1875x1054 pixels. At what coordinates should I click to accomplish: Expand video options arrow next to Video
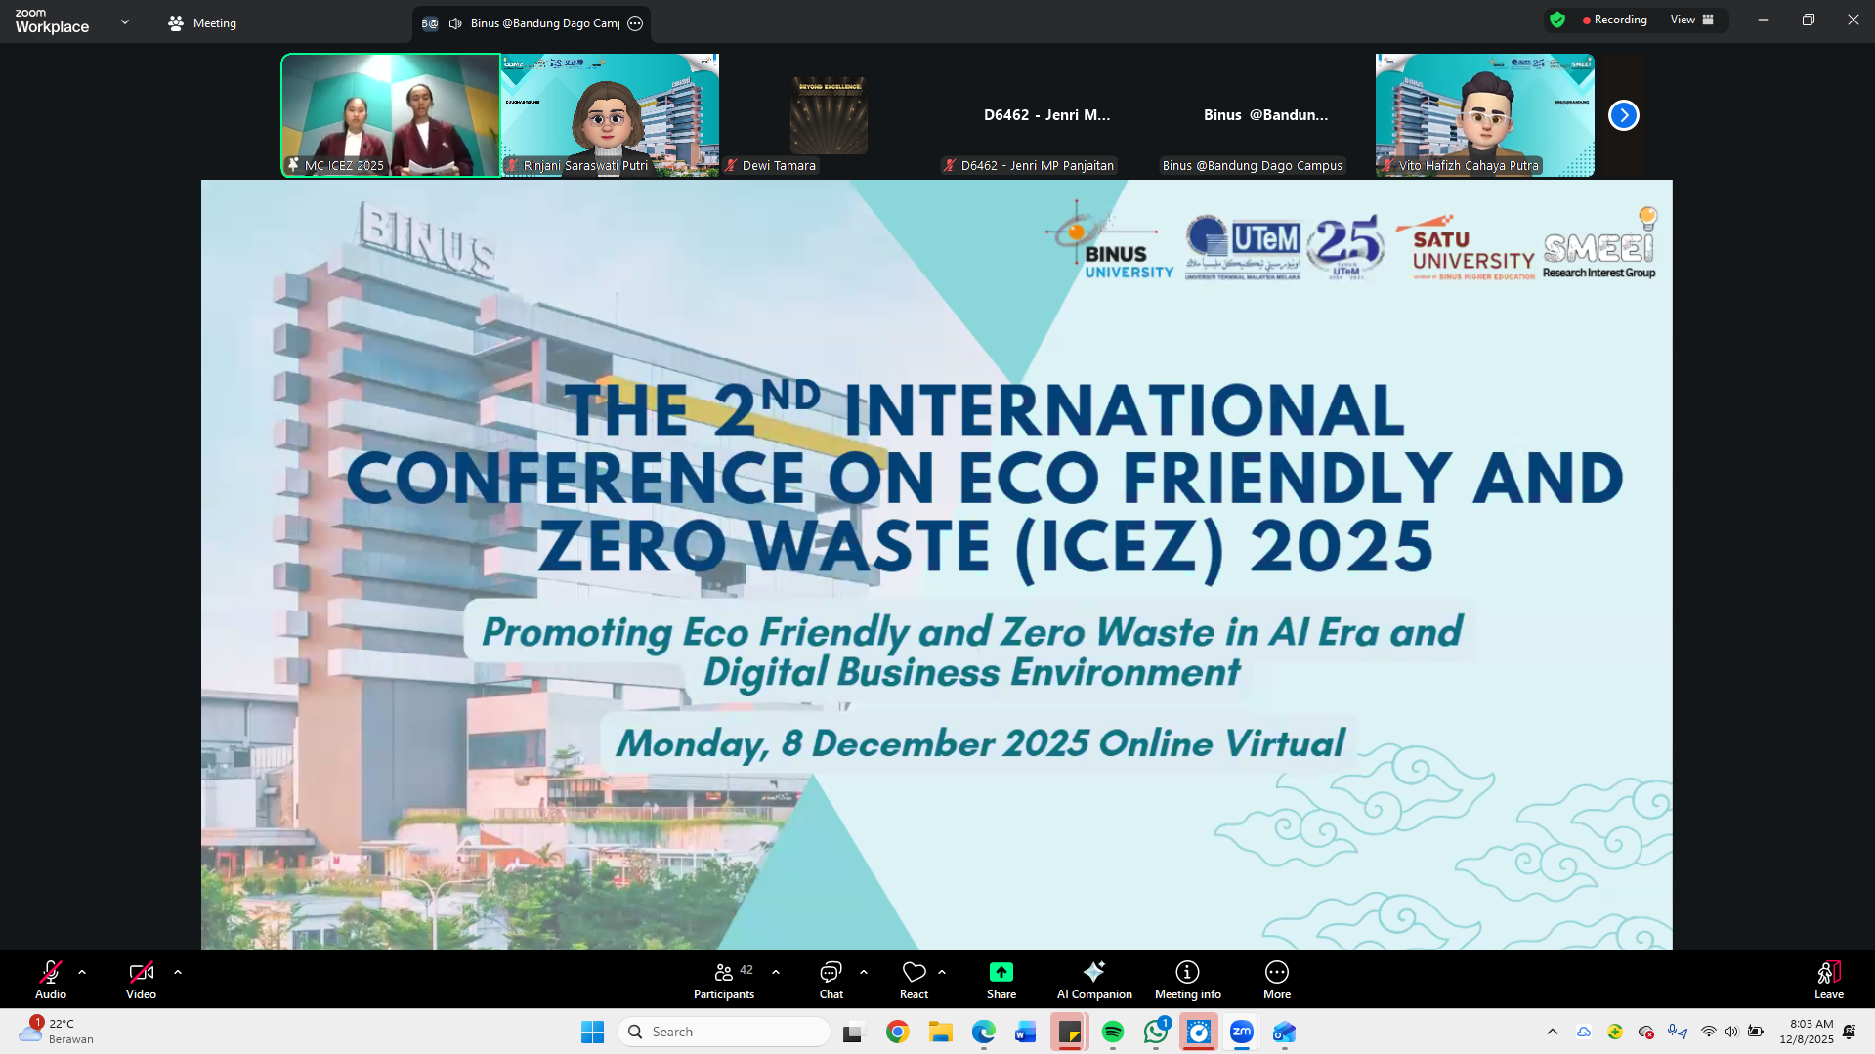click(178, 972)
